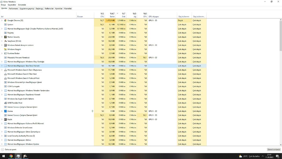
Task: Open the Dosya menu
Action: (x=3, y=5)
